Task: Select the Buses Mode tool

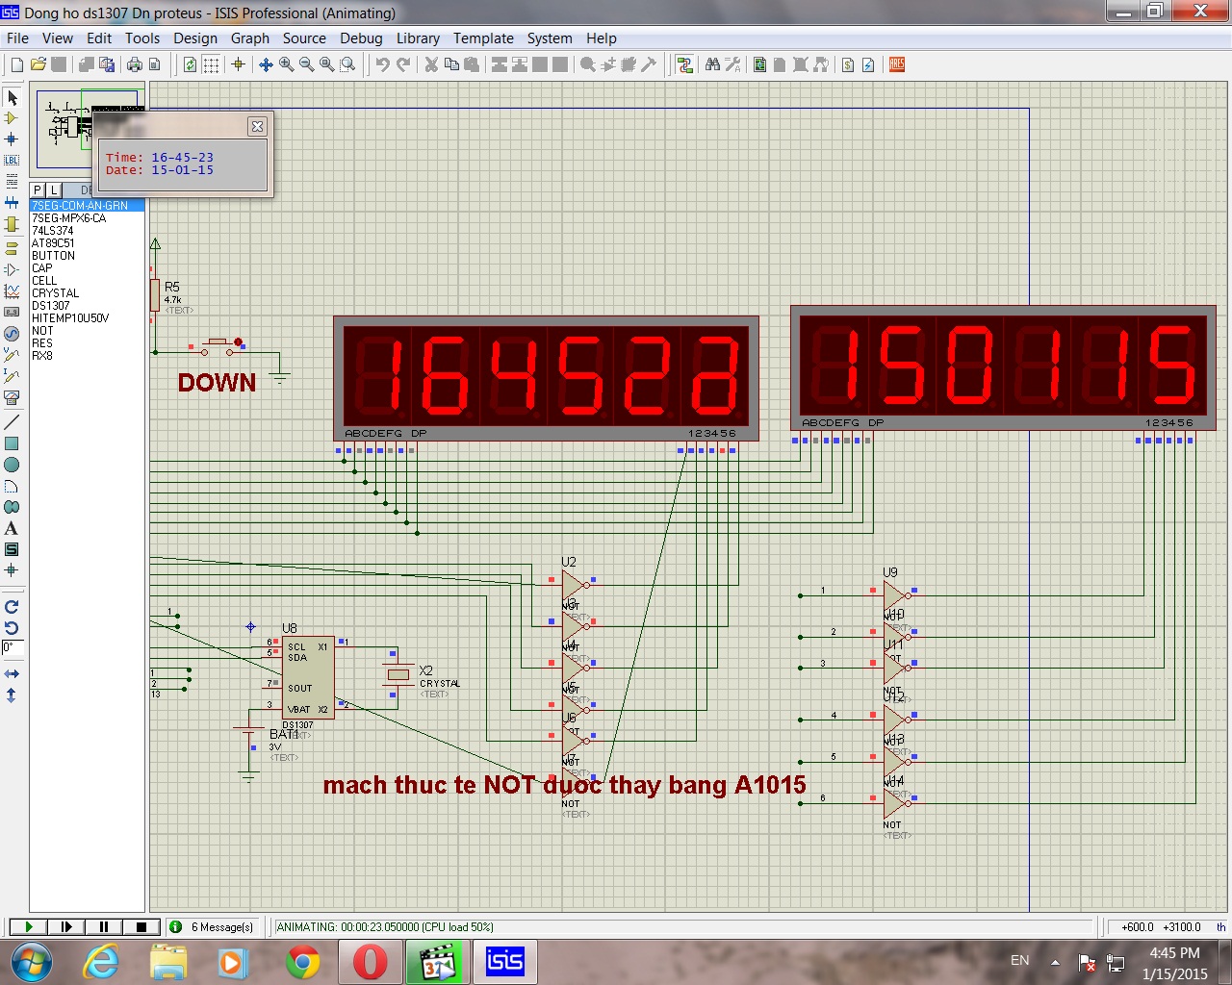Action: [12, 203]
